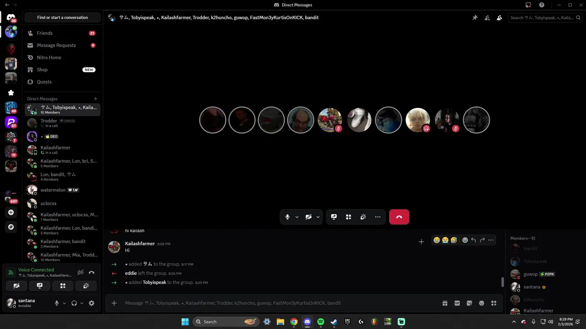Share screen from the Voice Connected panel

click(40, 286)
